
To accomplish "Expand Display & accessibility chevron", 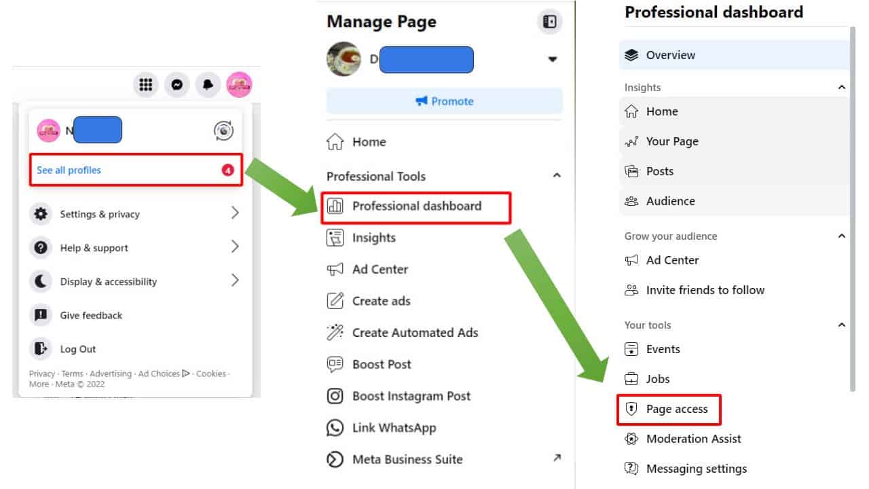I will (x=235, y=280).
